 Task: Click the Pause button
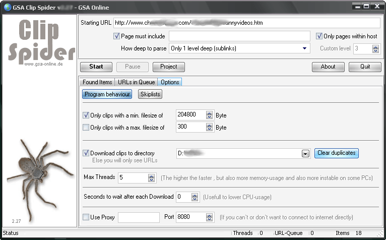tap(133, 67)
